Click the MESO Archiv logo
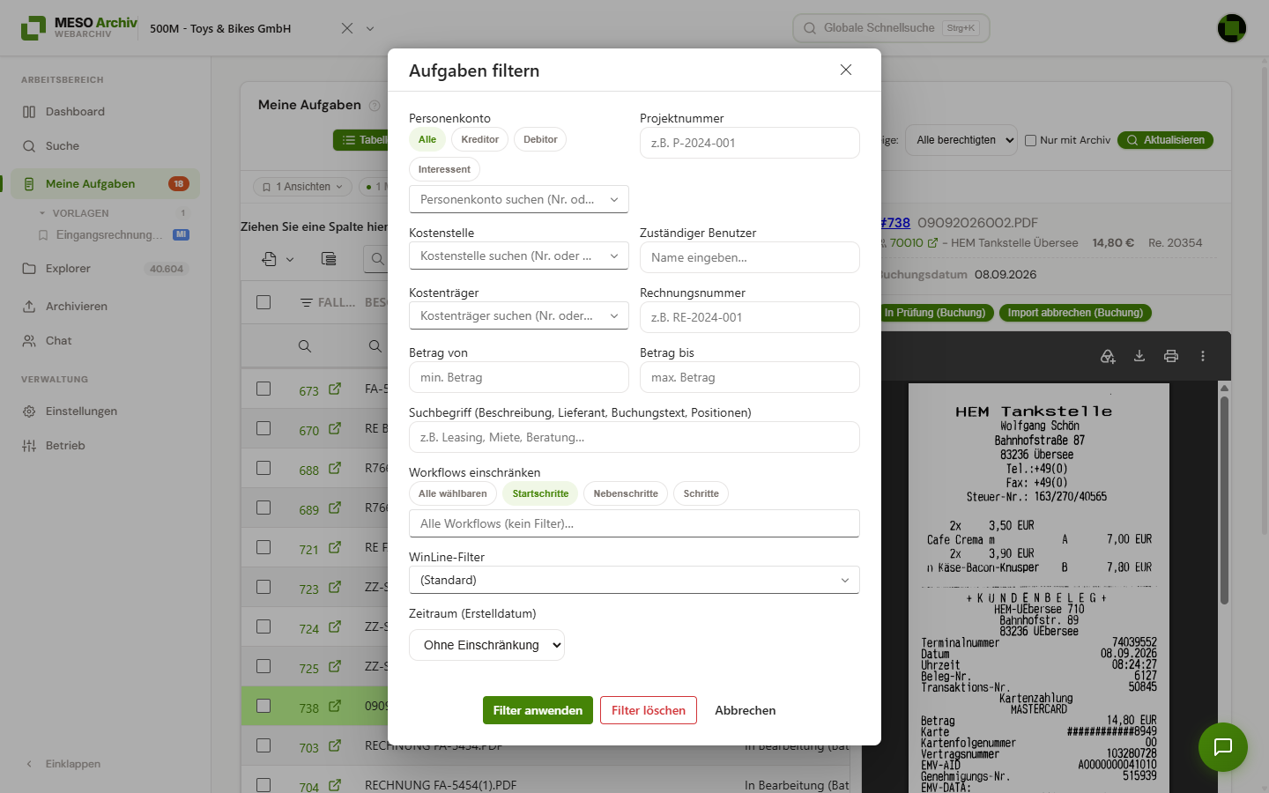This screenshot has width=1269, height=793. 79,27
